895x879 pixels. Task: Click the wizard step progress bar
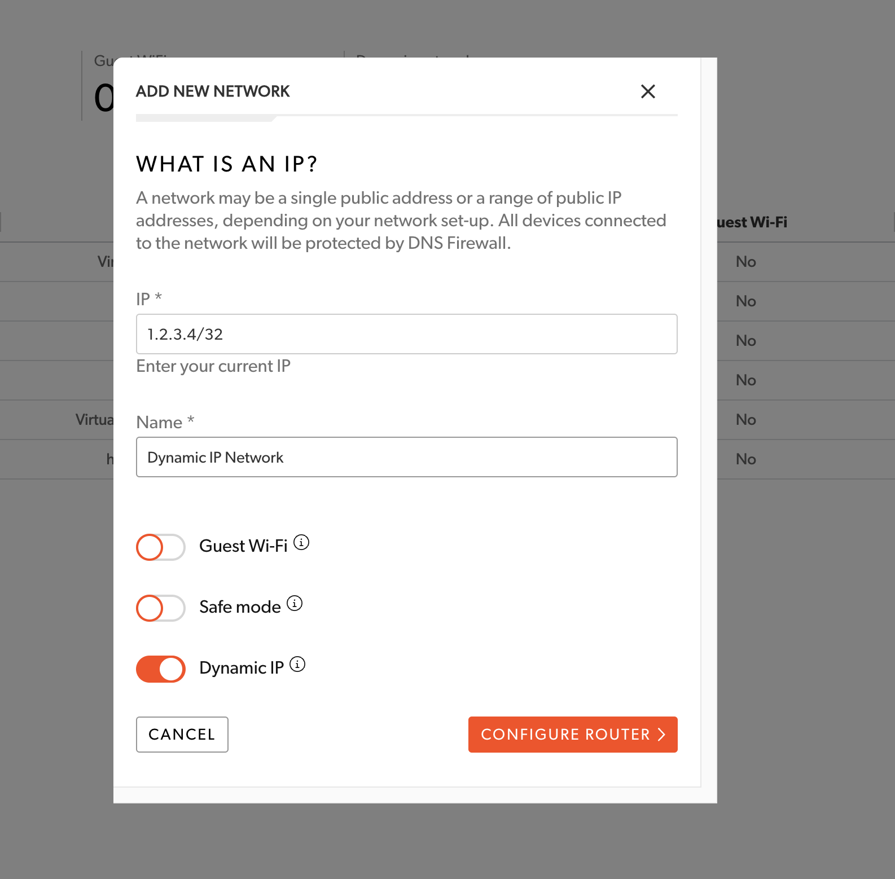point(406,118)
